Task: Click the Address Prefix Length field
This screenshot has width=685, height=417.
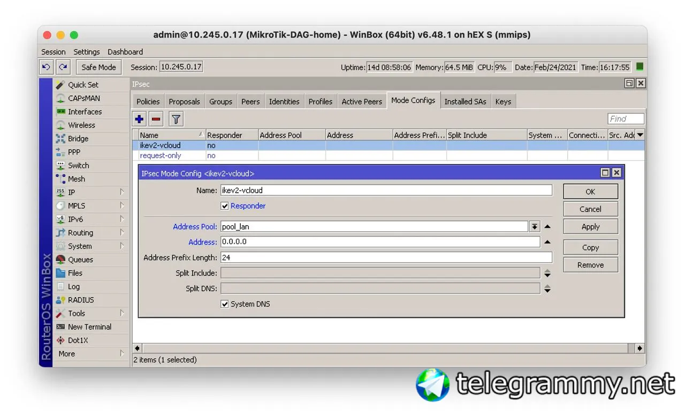Action: point(386,257)
